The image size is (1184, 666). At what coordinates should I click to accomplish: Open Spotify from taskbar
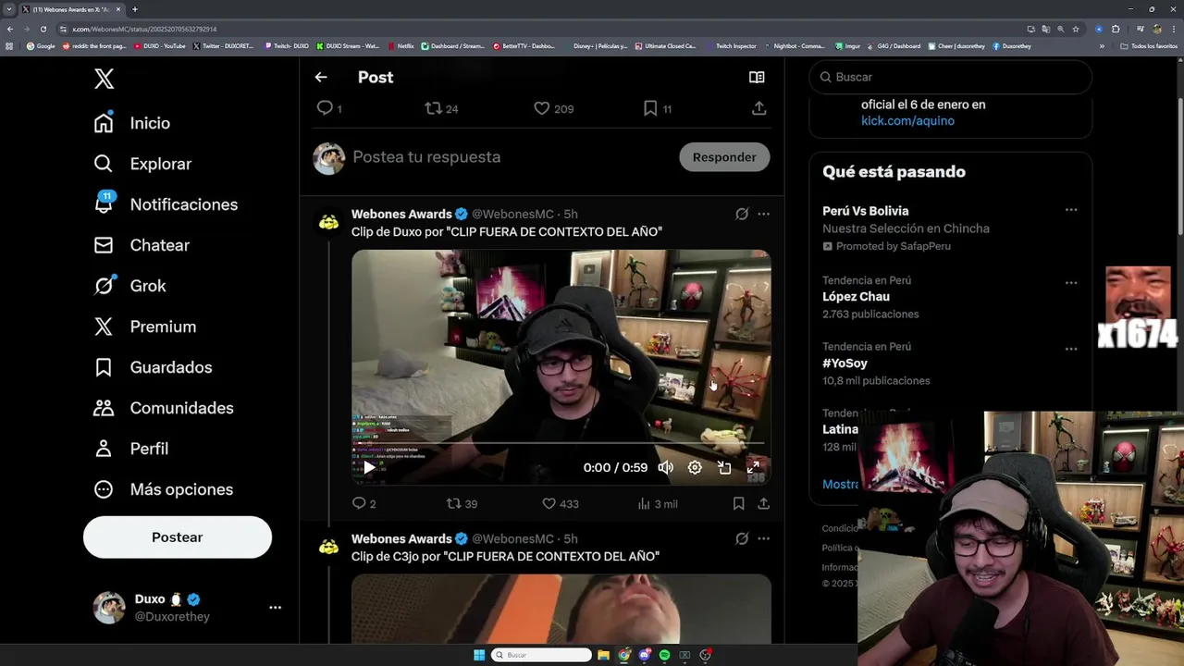[x=664, y=655]
